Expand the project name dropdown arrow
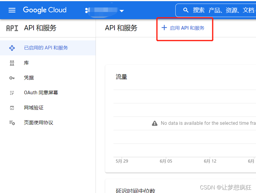 122,10
